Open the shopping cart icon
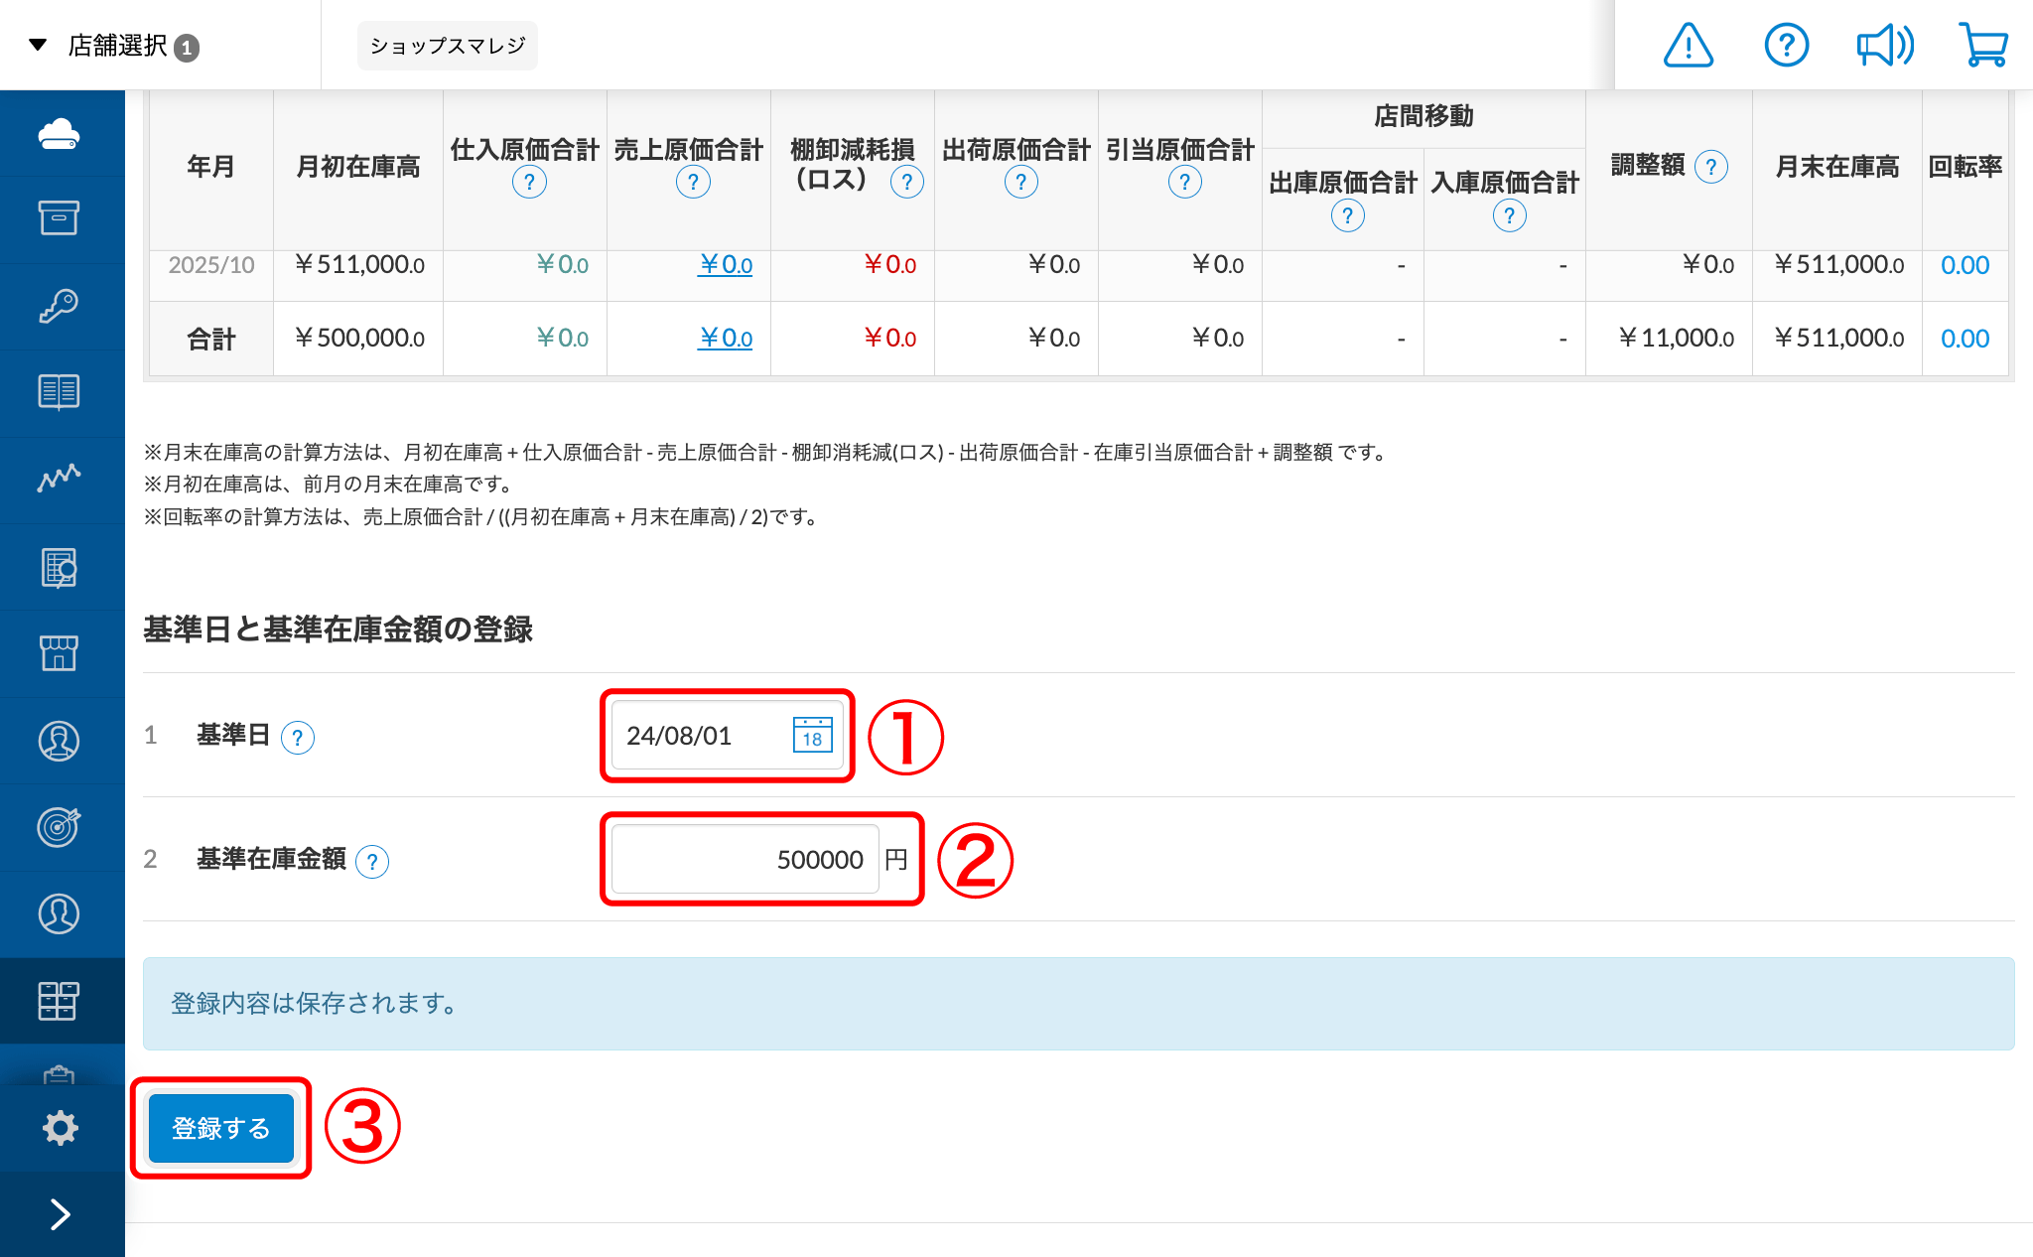This screenshot has height=1257, width=2033. click(x=1982, y=46)
